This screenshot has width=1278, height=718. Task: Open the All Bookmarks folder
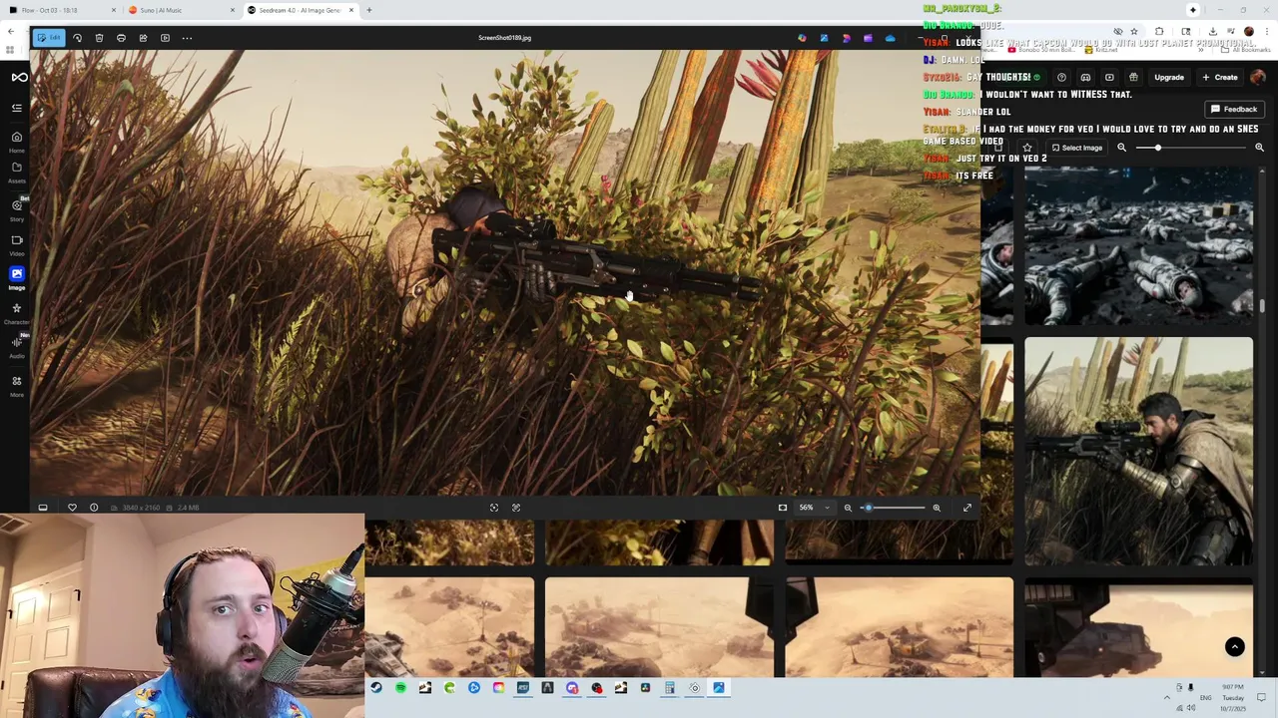1246,49
